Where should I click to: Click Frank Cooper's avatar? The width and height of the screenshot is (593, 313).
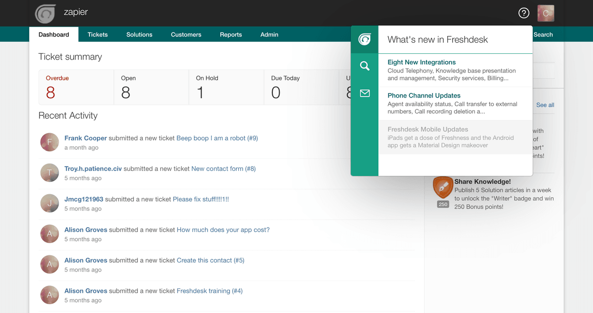coord(49,142)
